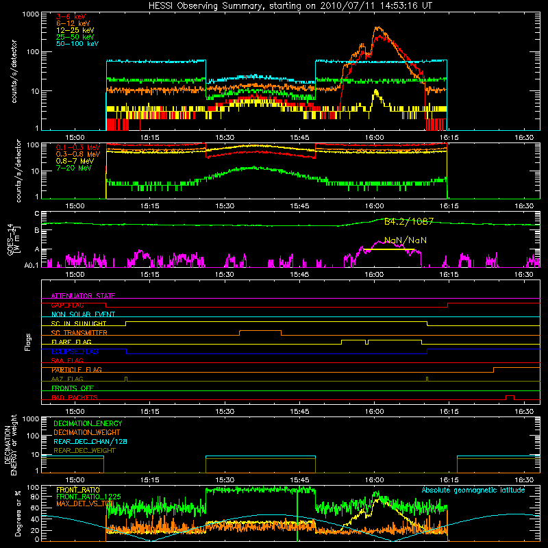
Task: Select the SC_IN_SUNLIGHT flag label
Action: [79, 323]
